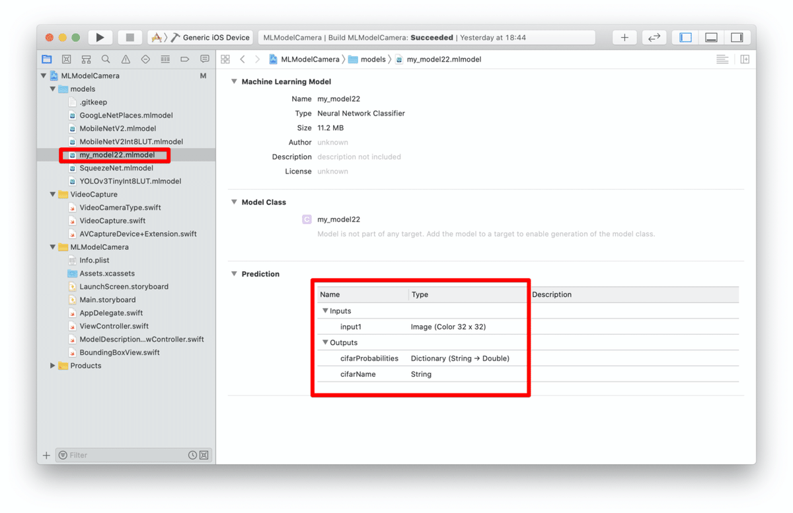This screenshot has width=793, height=513.
Task: Open the Issue navigator warning icon
Action: [126, 59]
